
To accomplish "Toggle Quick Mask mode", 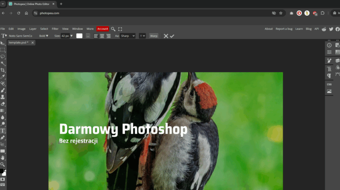I will tap(2, 180).
